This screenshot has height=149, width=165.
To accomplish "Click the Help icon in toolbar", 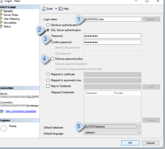I will point(61,9).
